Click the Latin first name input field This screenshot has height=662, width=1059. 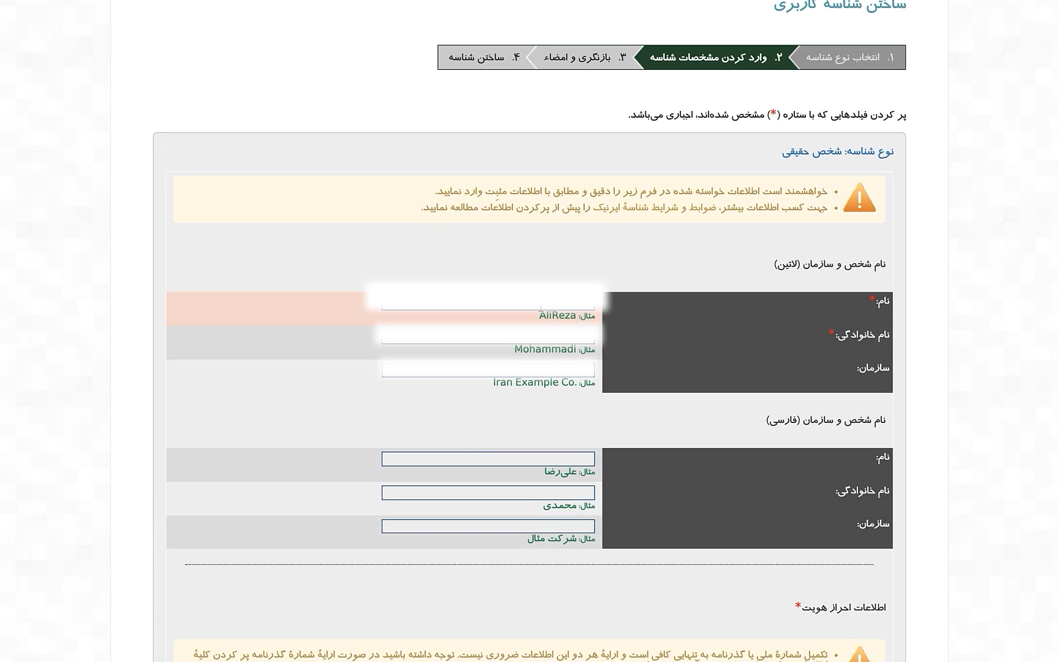tap(488, 303)
